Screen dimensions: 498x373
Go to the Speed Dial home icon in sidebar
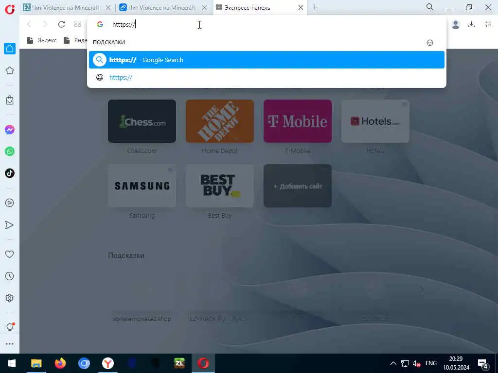[10, 49]
